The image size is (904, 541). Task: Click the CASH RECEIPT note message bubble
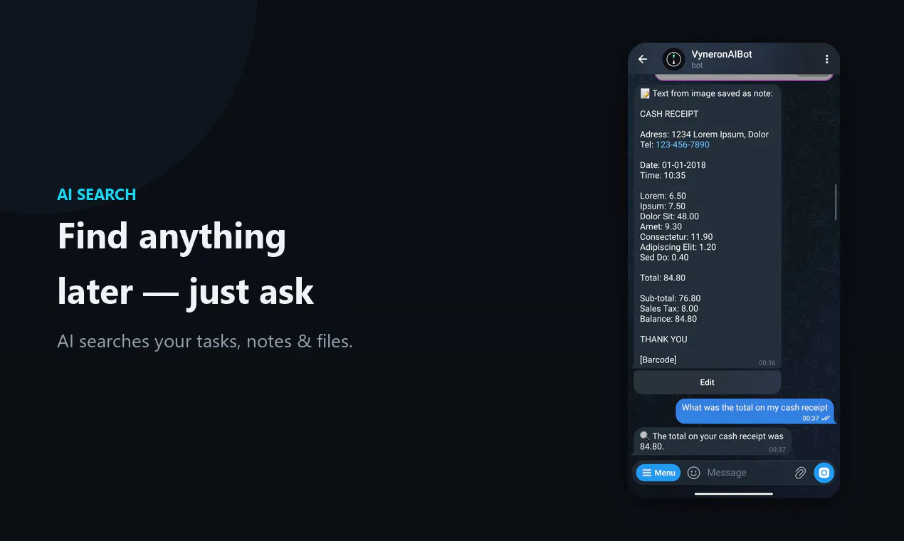click(707, 226)
